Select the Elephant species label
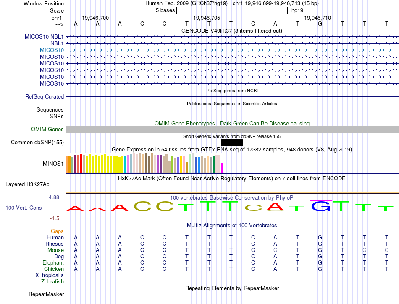The image size is (399, 304). click(x=53, y=262)
